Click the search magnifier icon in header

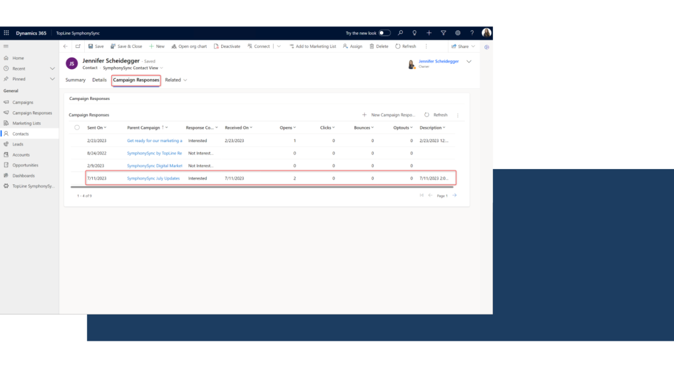400,33
